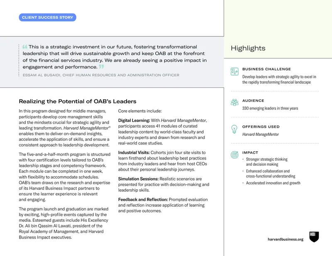Click 'The program launch and graduation' paragraph
This screenshot has height=256, width=332.
63,223
